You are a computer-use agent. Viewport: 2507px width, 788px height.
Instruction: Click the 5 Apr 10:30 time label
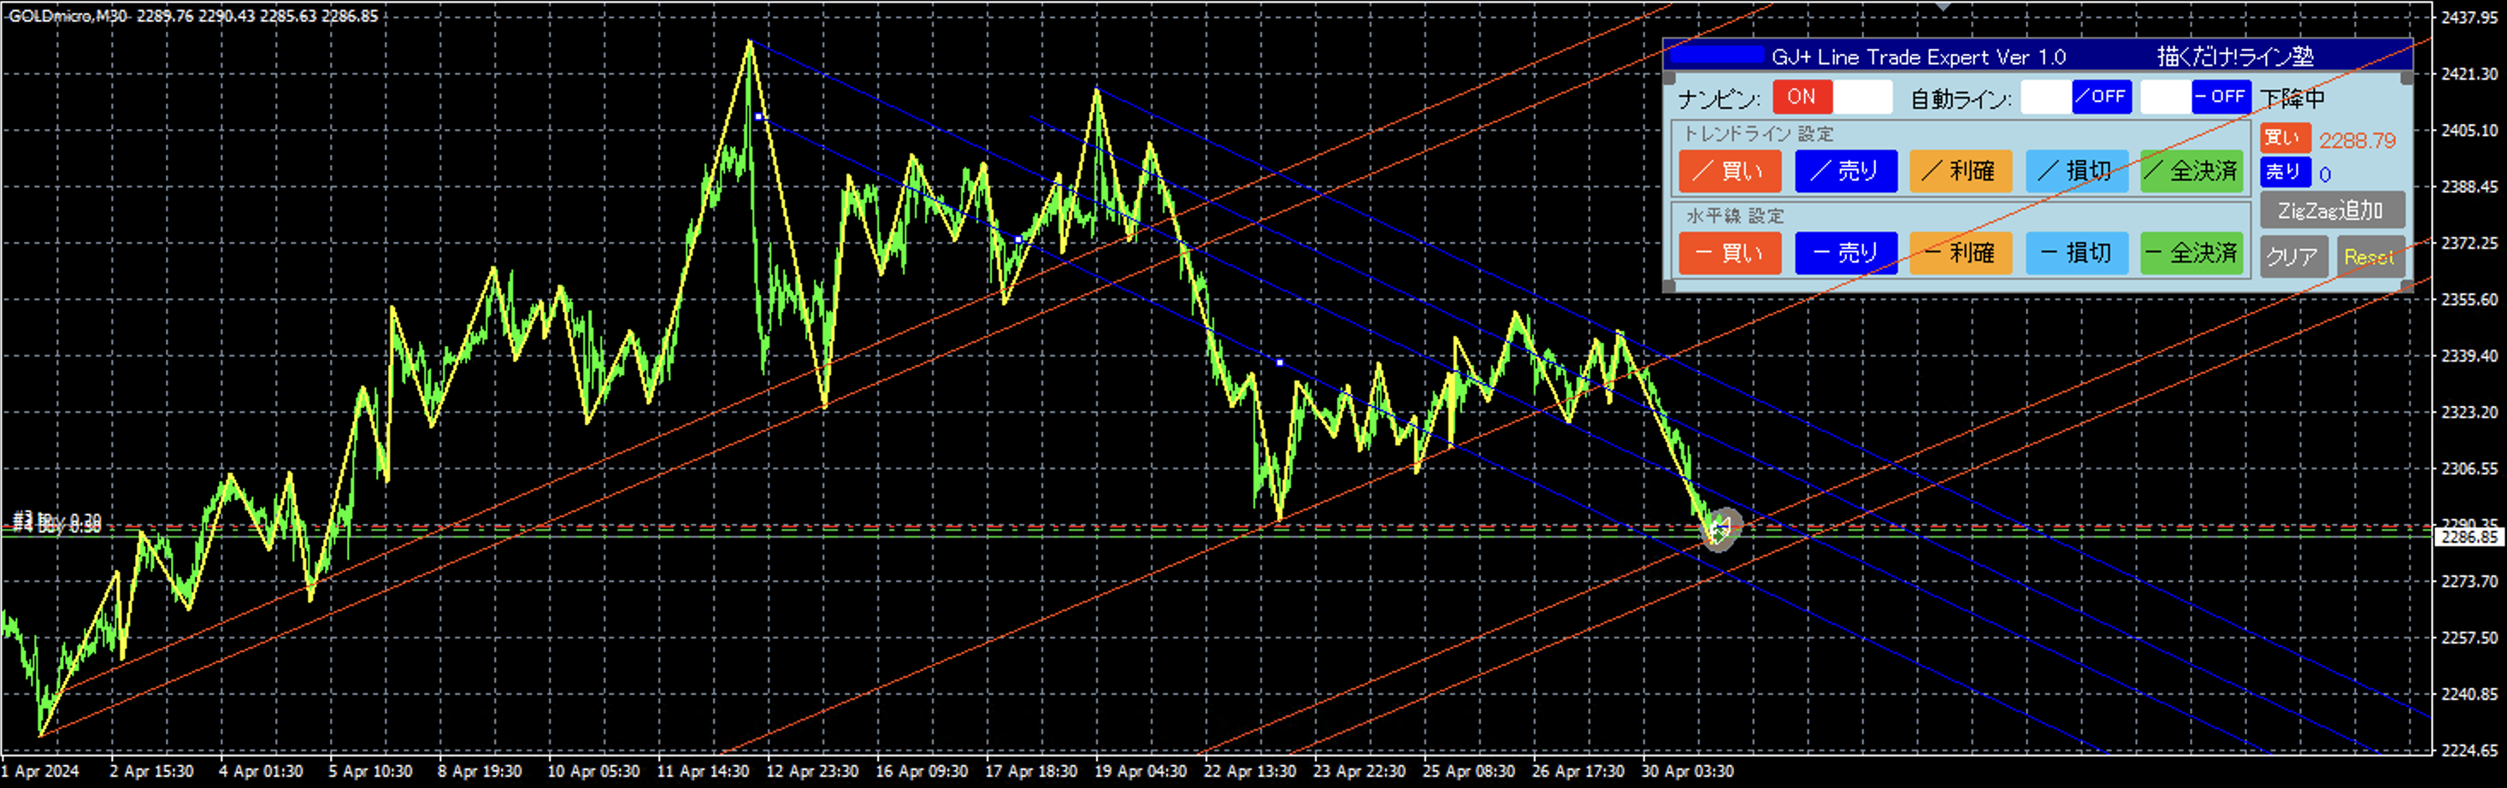[x=371, y=772]
